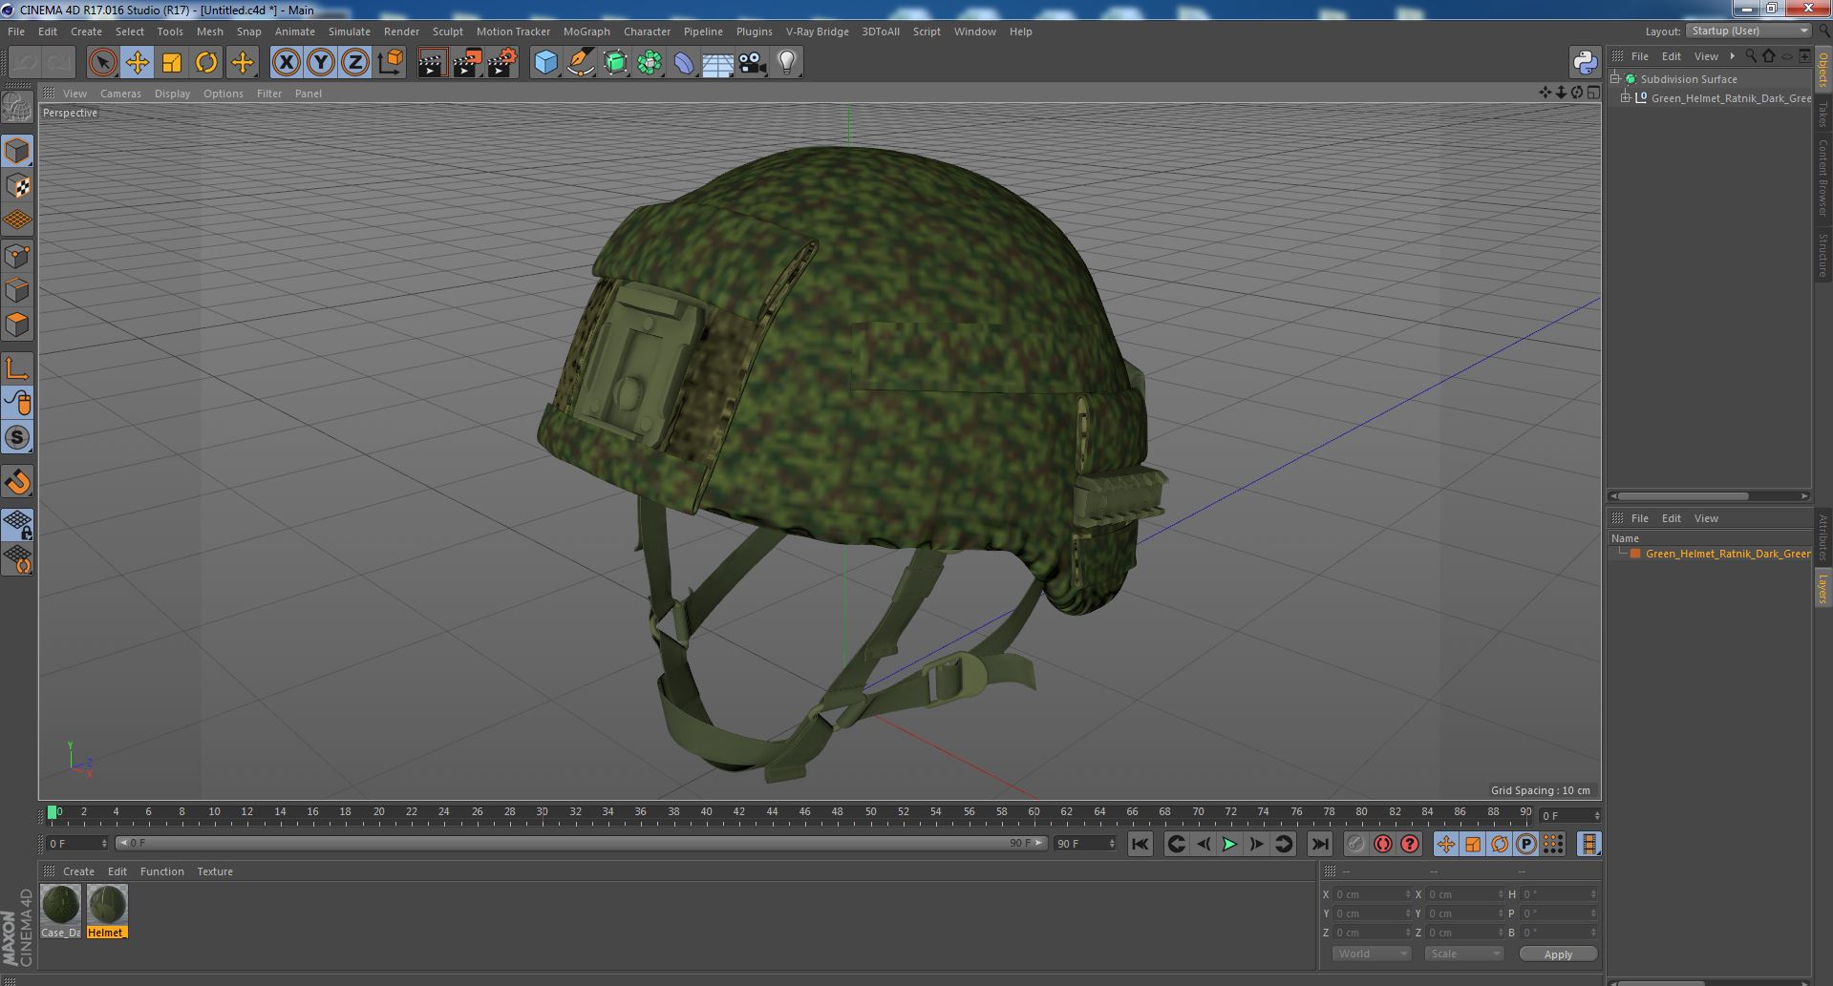Click frame 44 on the timeline ruler
Viewport: 1833px width, 986px height.
click(772, 812)
